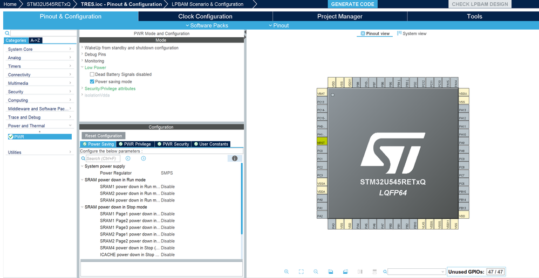Screen dimensions: 539x278
Task: Select the PA3 pin on chip bottom edge
Action: click(333, 225)
